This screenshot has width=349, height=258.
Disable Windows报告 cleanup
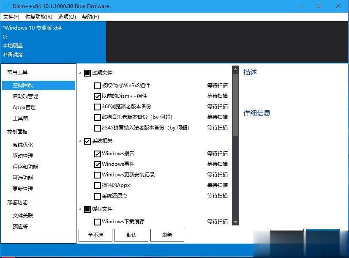tap(98, 154)
